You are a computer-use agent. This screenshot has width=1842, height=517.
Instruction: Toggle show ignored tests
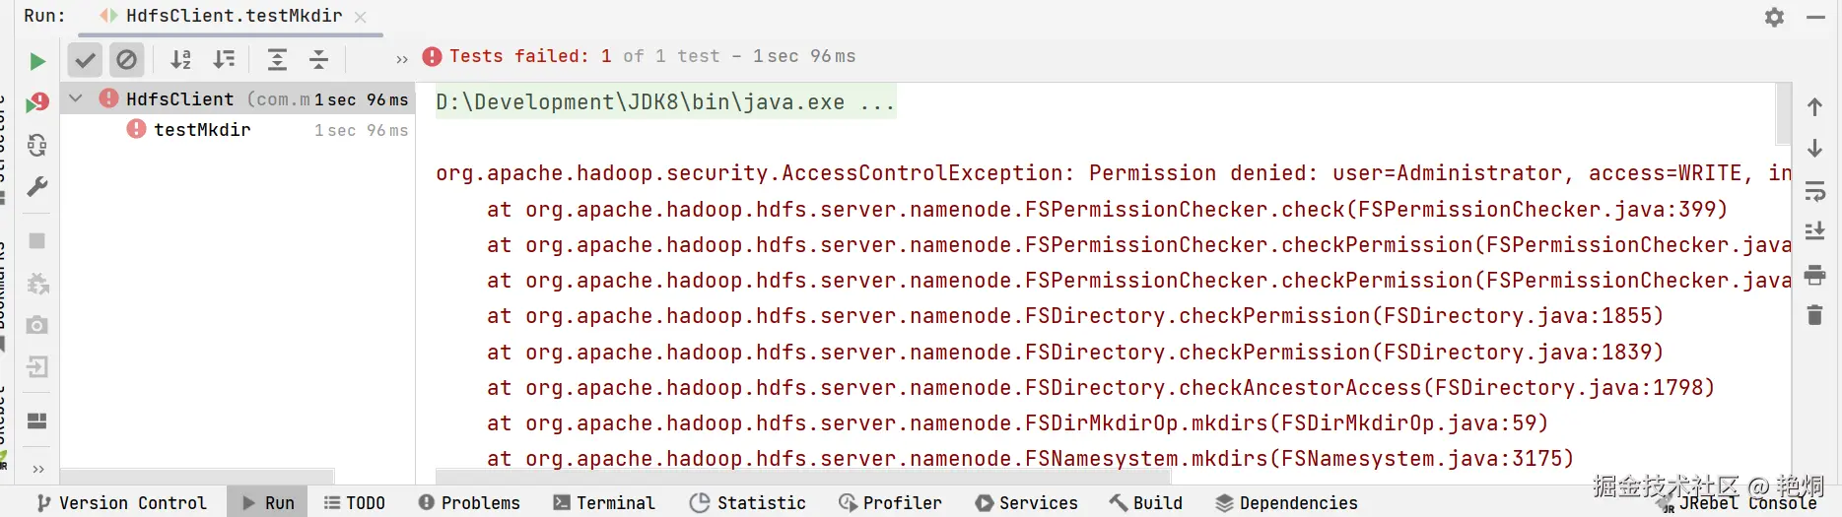127,60
